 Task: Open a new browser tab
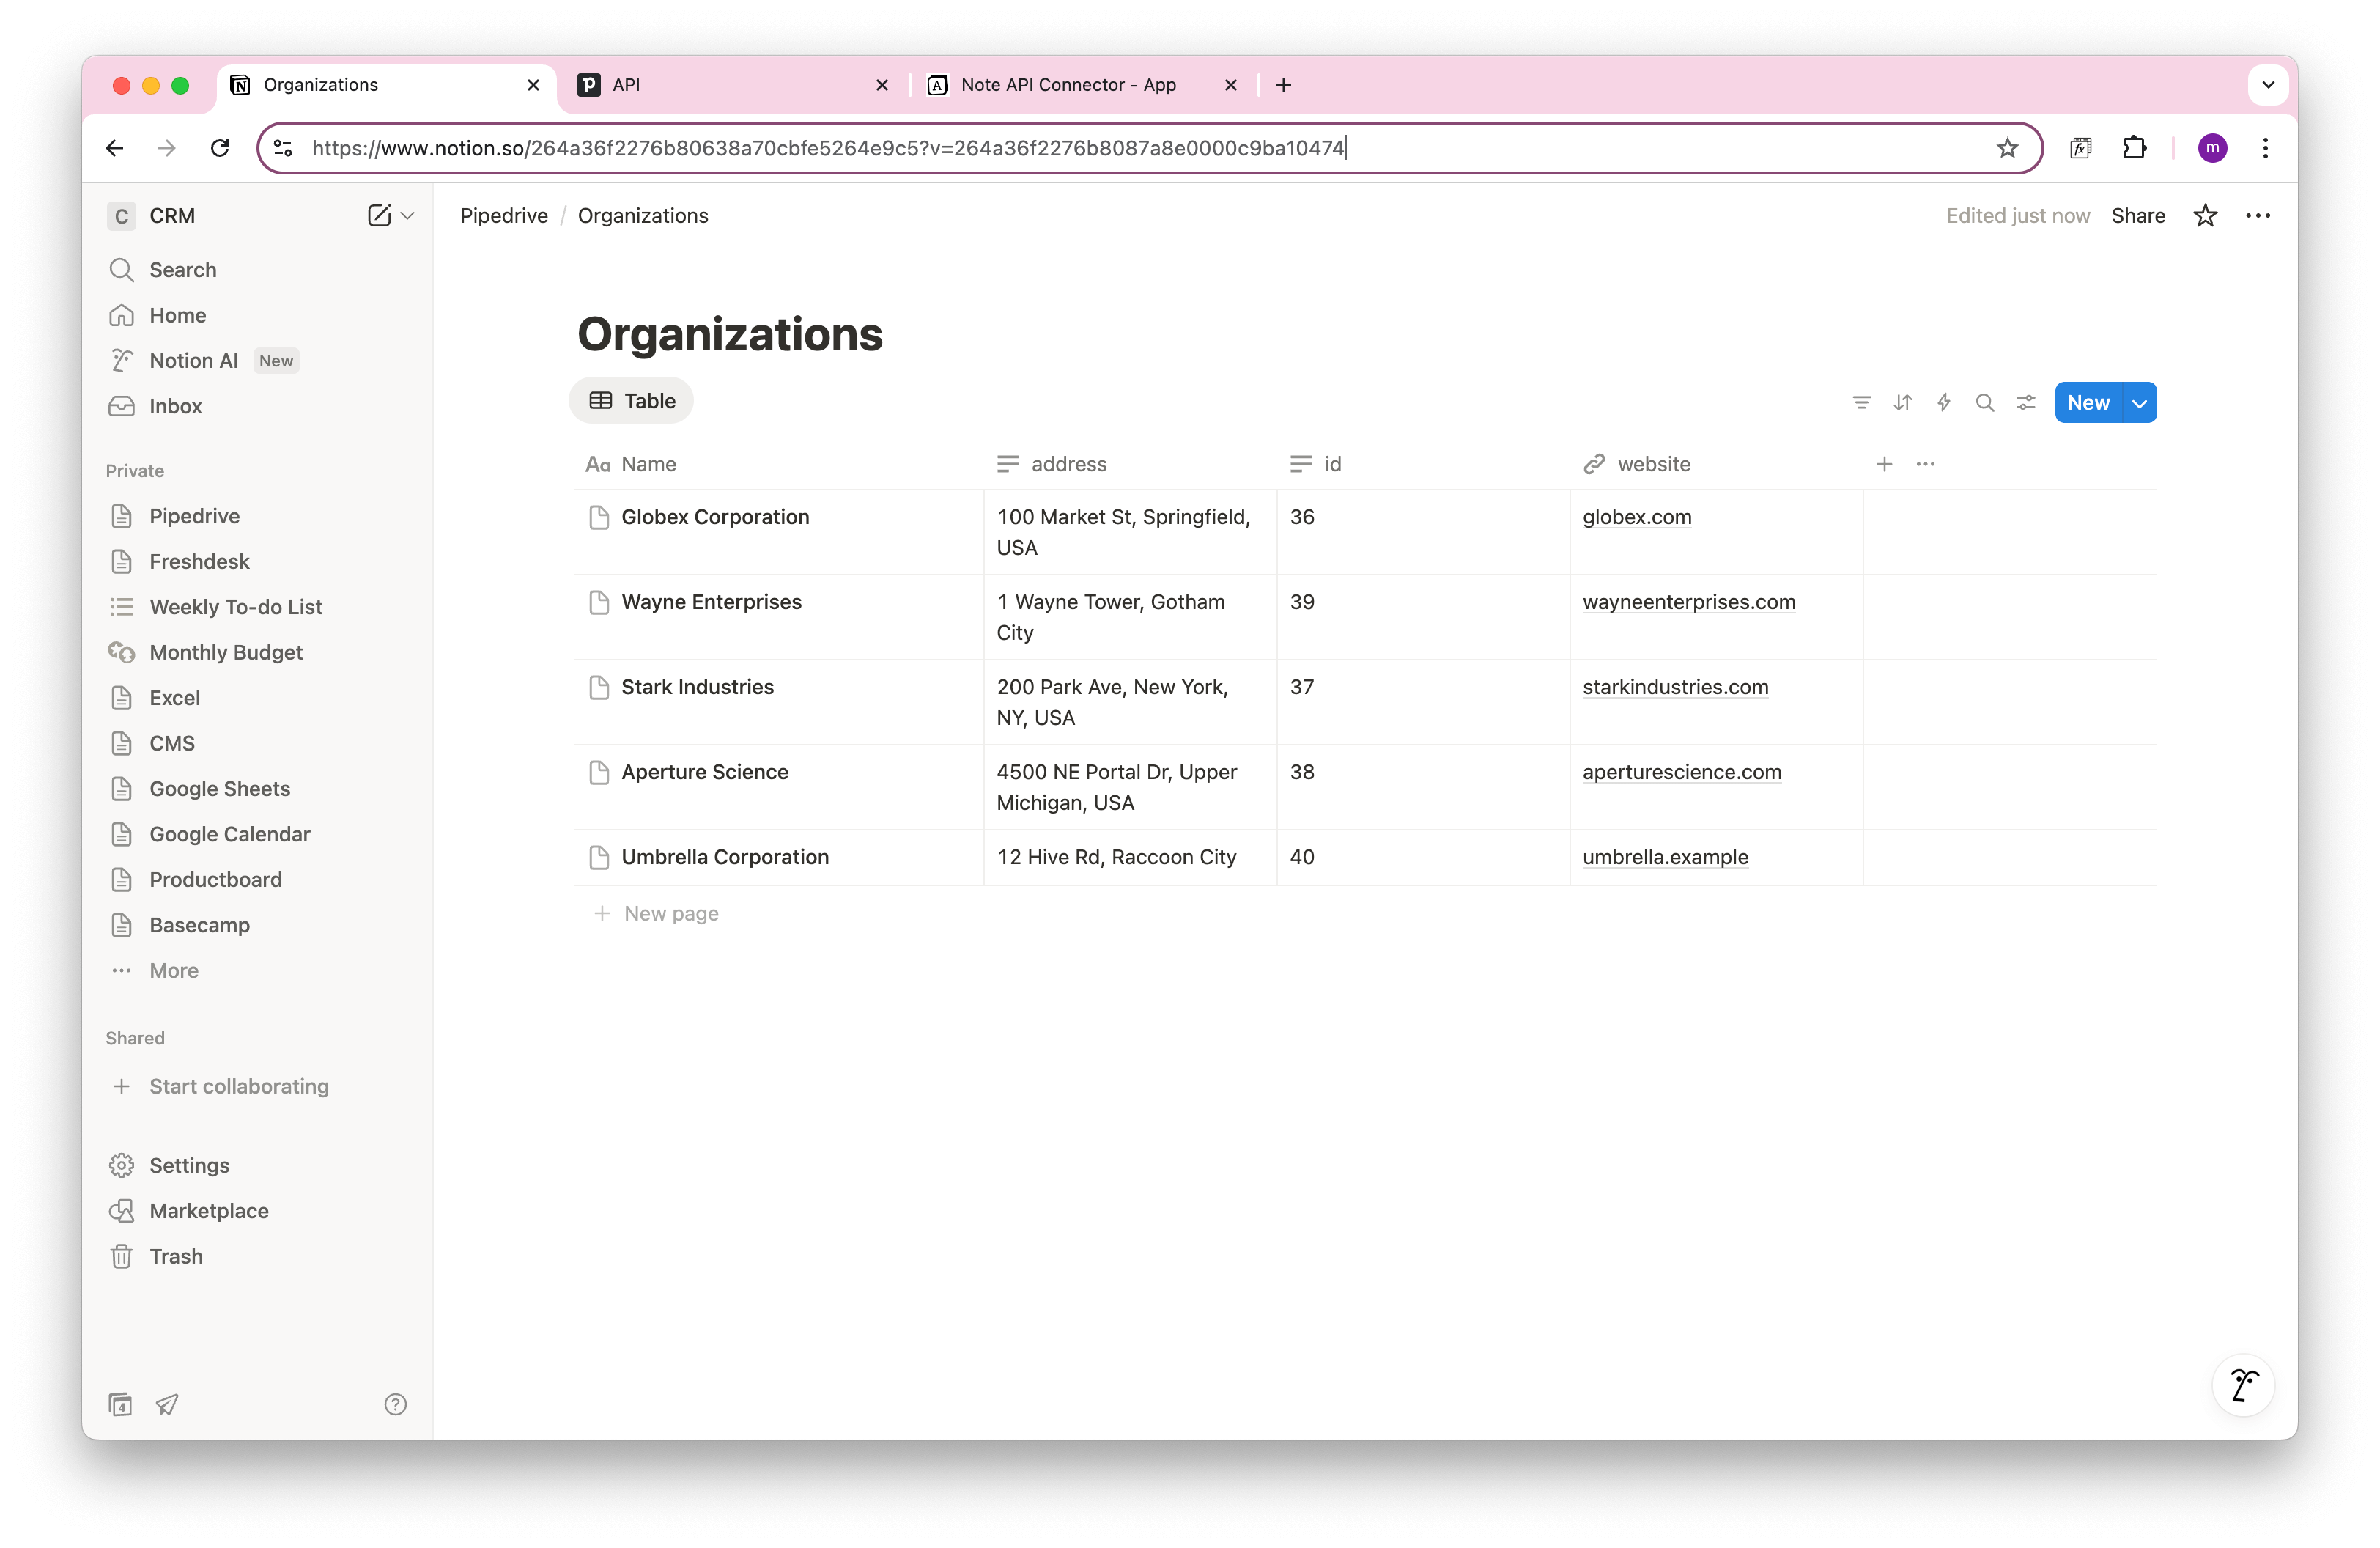pos(1284,85)
